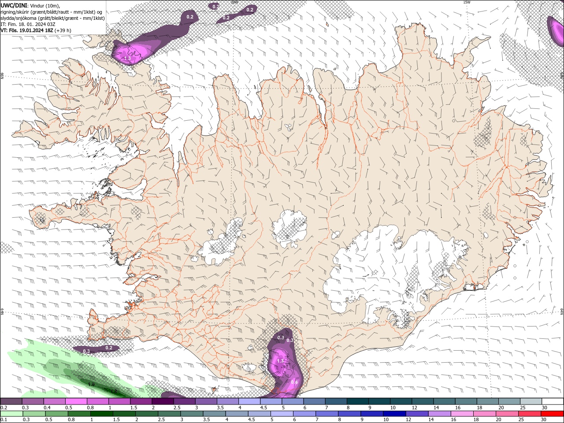Click the '15W' longitude label
Screen dimensions: 564x423
(467, 2)
